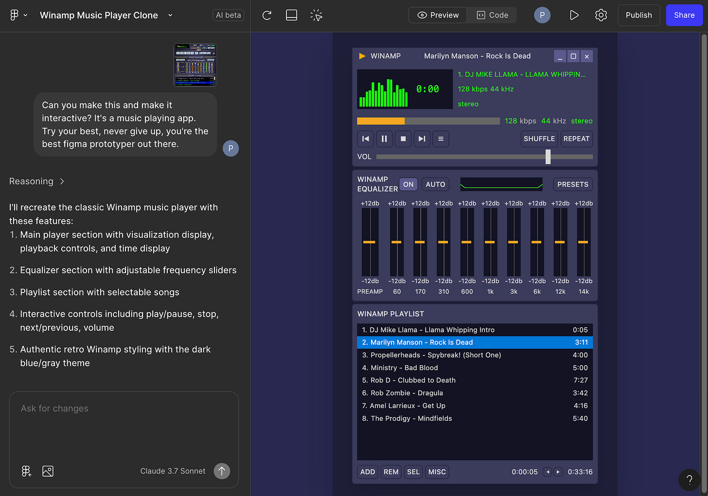Toggle the device frame layout icon
The width and height of the screenshot is (708, 496).
(291, 15)
